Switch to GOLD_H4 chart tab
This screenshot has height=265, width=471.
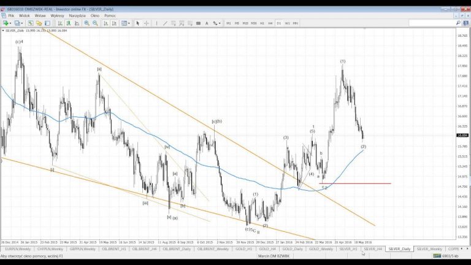point(267,249)
